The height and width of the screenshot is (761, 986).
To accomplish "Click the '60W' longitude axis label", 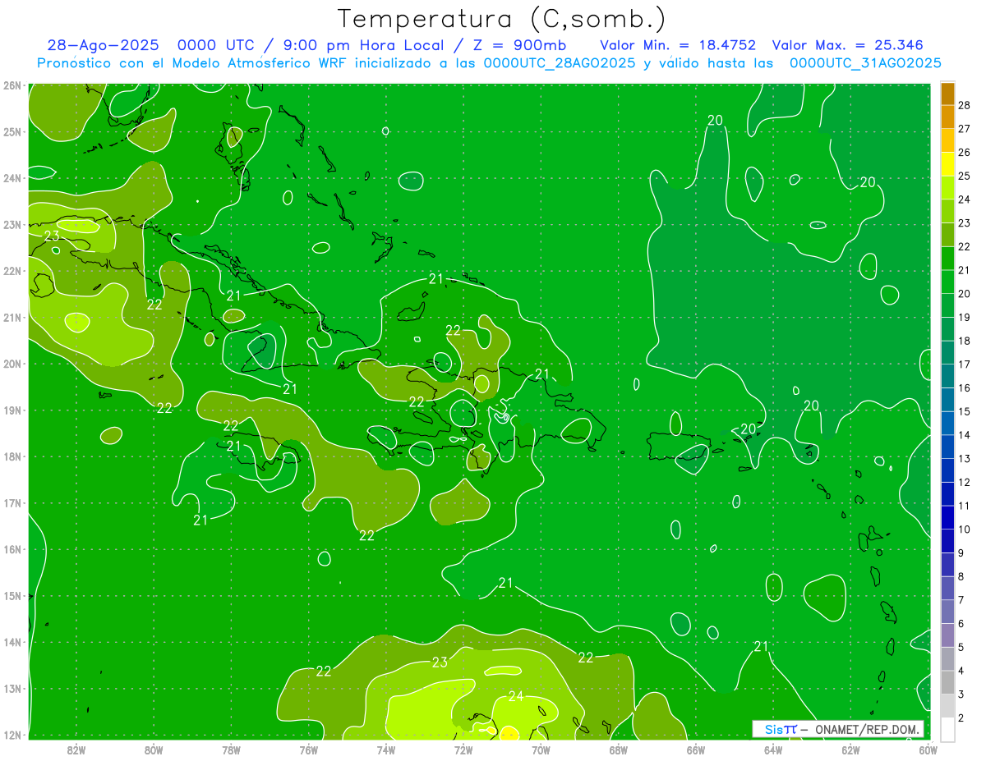I will click(928, 750).
